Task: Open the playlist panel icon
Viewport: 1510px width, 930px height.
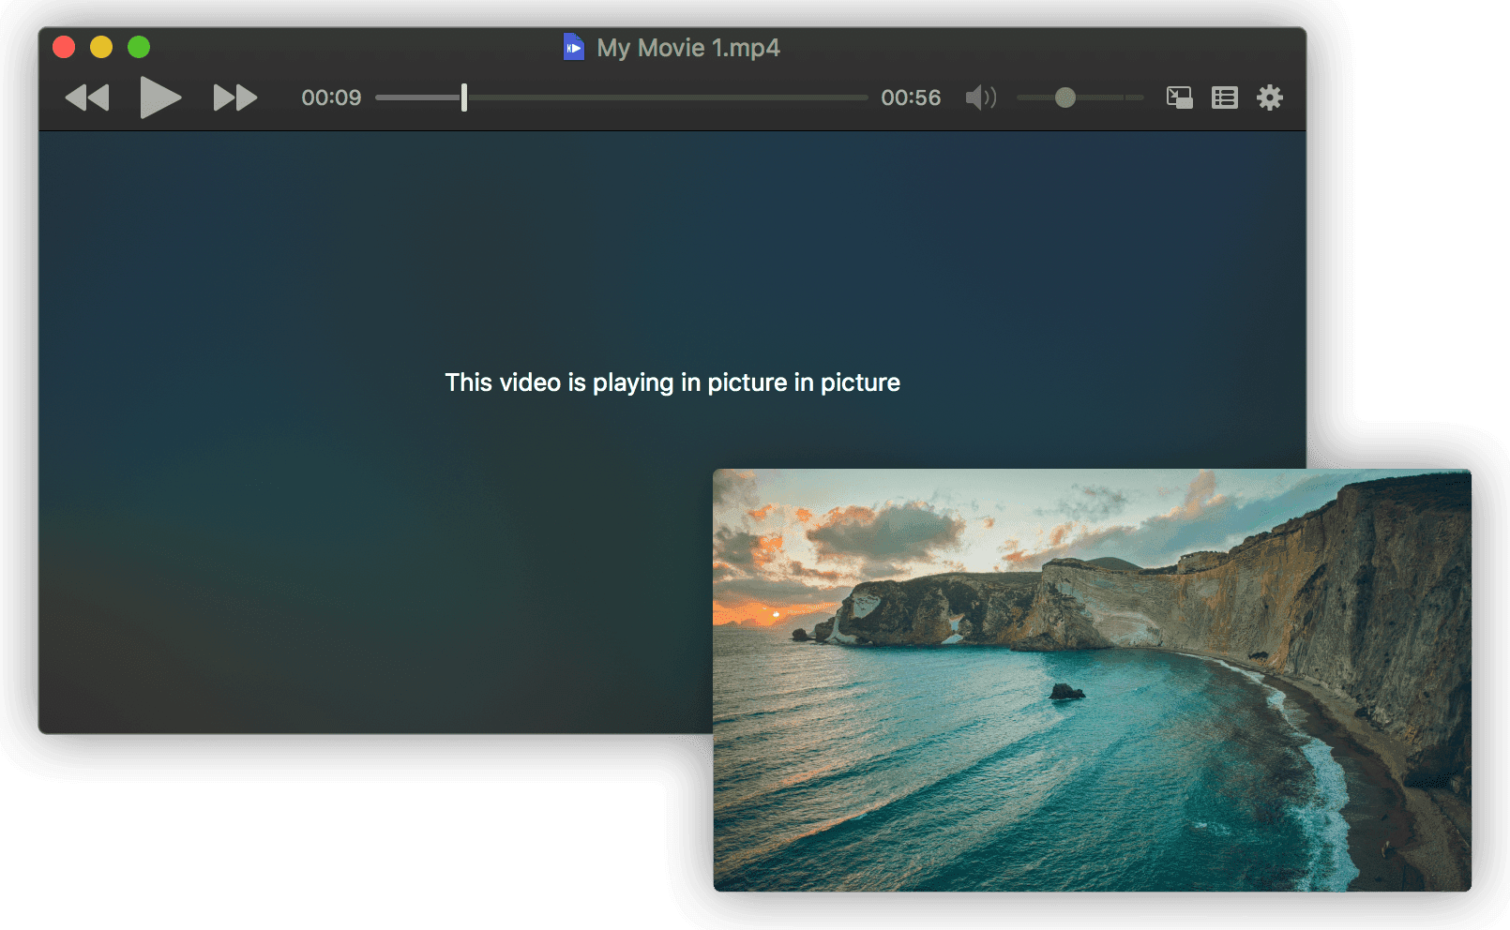Action: pyautogui.click(x=1225, y=97)
